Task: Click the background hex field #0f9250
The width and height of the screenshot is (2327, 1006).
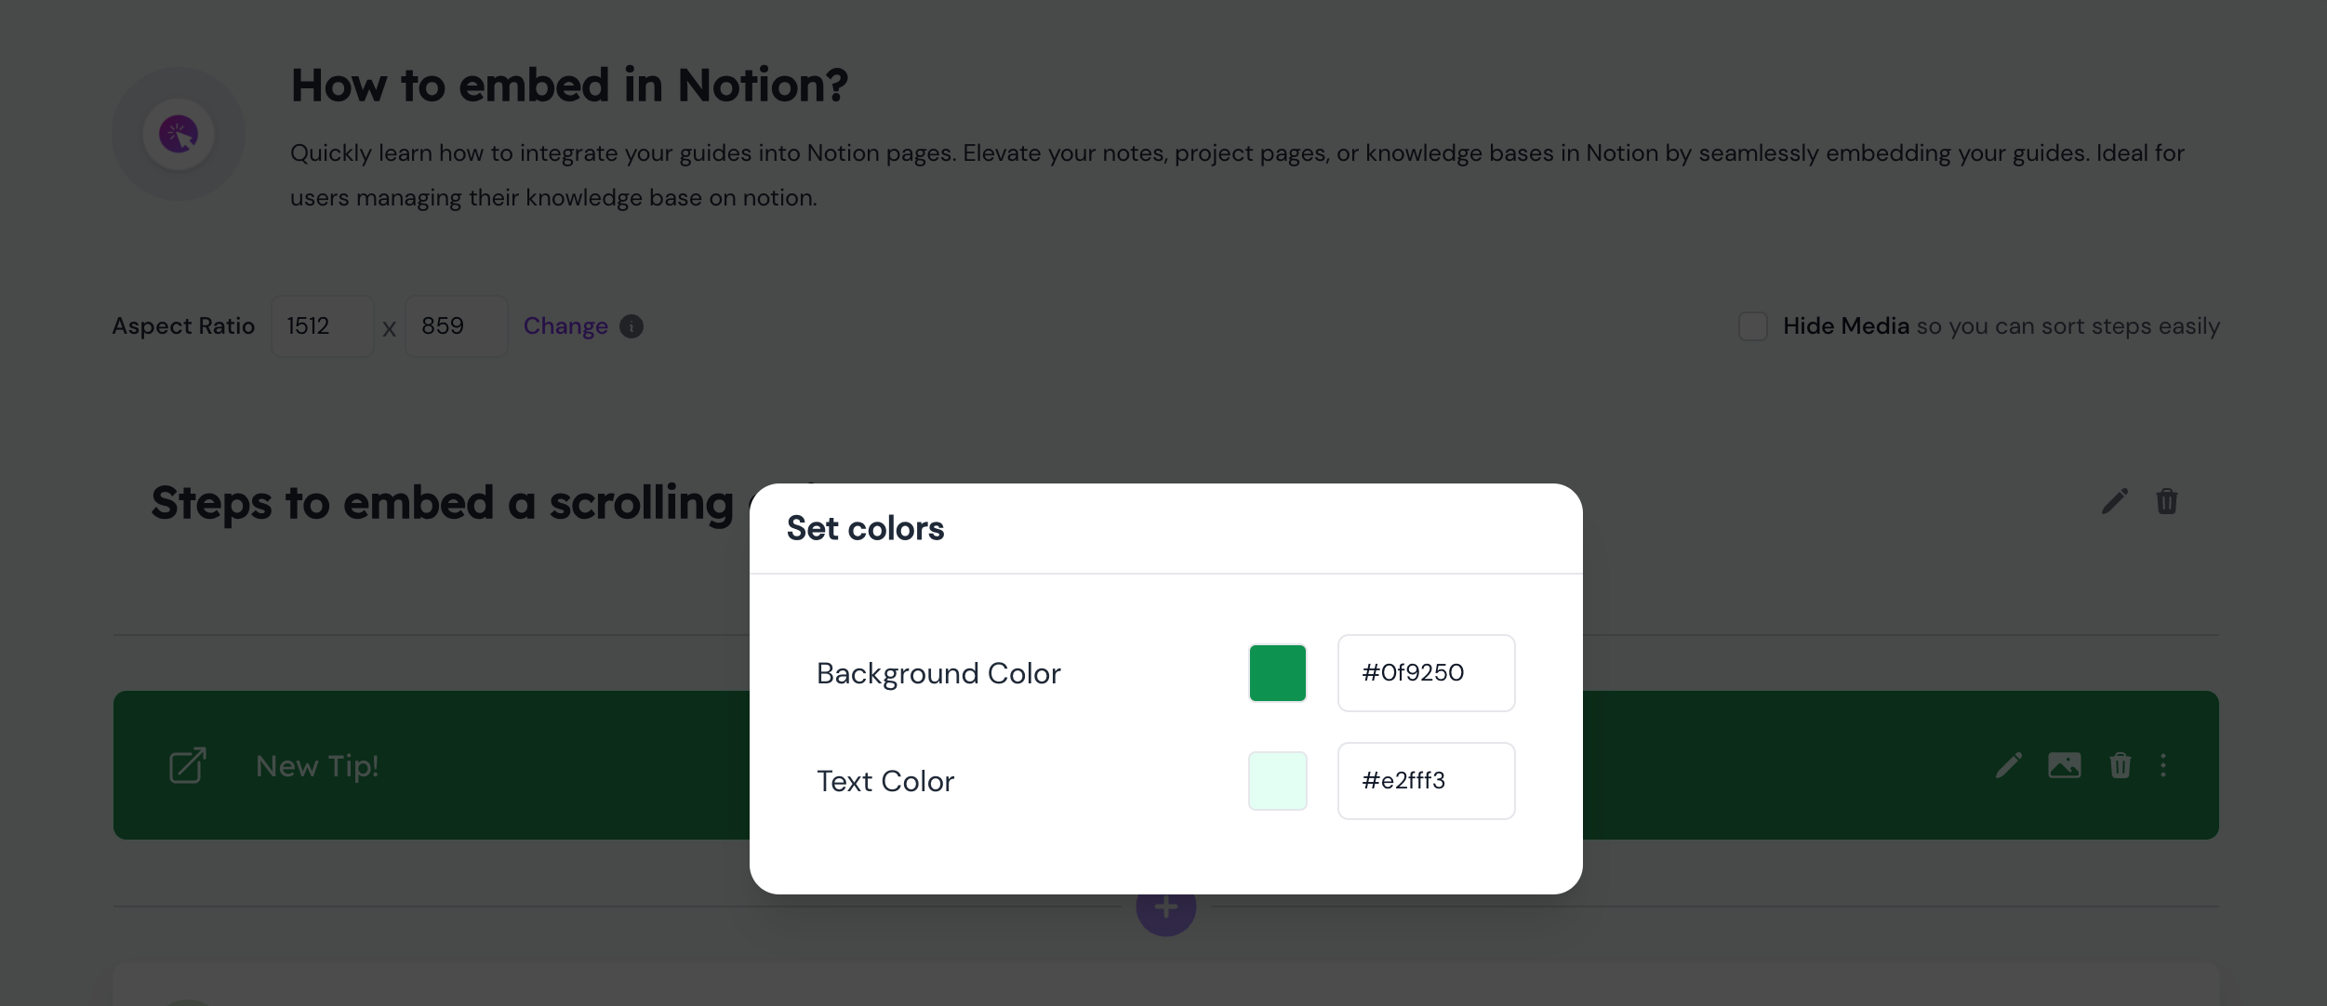Action: [1427, 673]
